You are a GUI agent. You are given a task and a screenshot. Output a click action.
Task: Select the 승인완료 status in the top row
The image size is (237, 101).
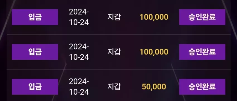202,17
